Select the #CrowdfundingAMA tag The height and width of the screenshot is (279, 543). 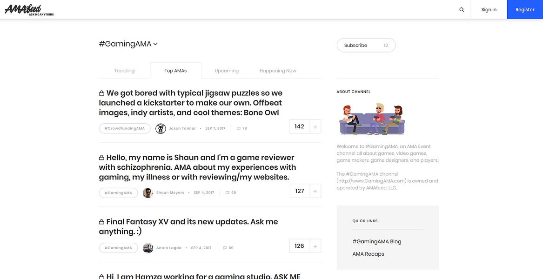125,128
